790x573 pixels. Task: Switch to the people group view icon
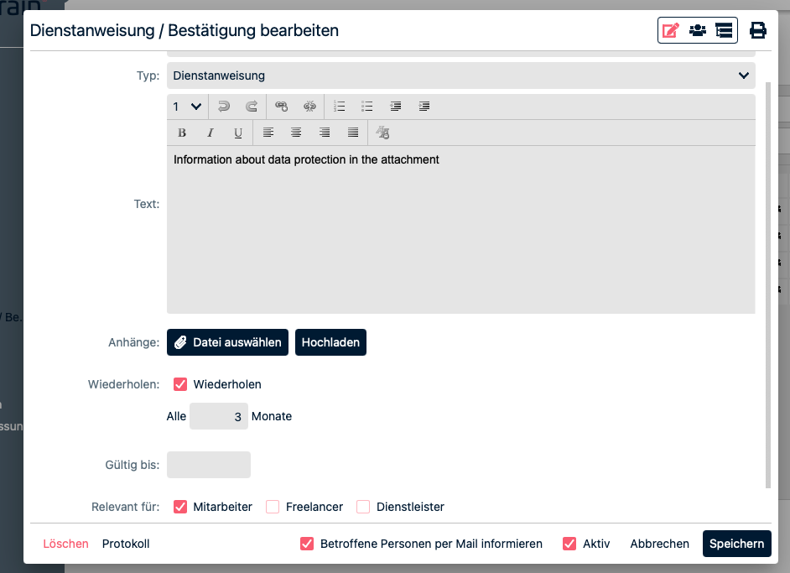click(697, 31)
